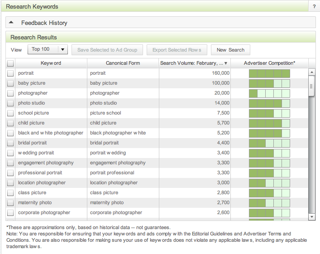Image resolution: width=320 pixels, height=254 pixels.
Task: Select the baby picture row checkbox
Action: tap(10, 83)
